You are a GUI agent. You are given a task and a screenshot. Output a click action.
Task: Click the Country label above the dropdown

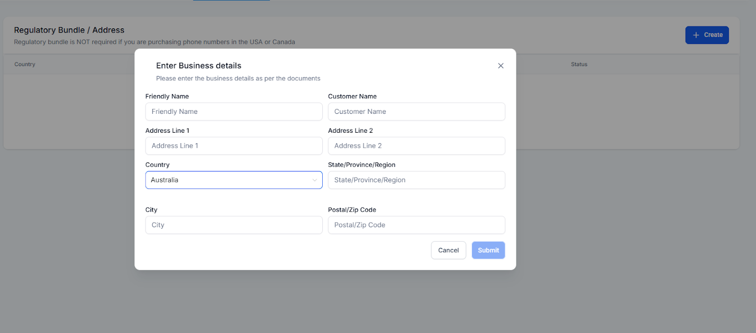[x=157, y=165]
